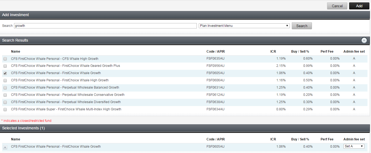The width and height of the screenshot is (371, 153).
Task: Click the Cancel button
Action: tap(337, 6)
